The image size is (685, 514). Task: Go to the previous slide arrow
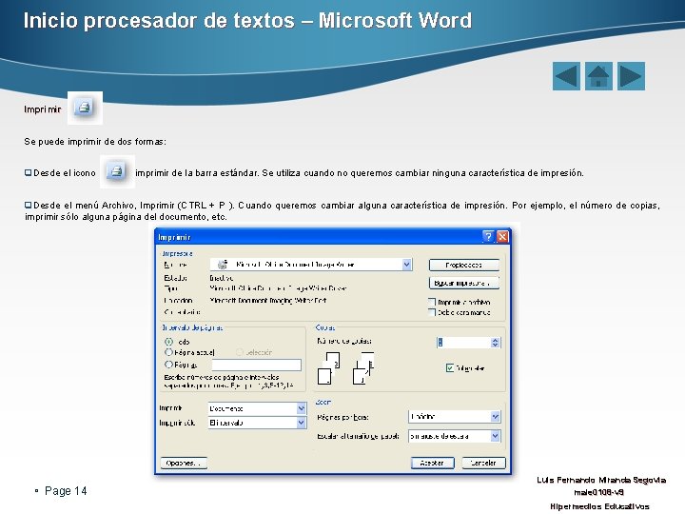566,76
